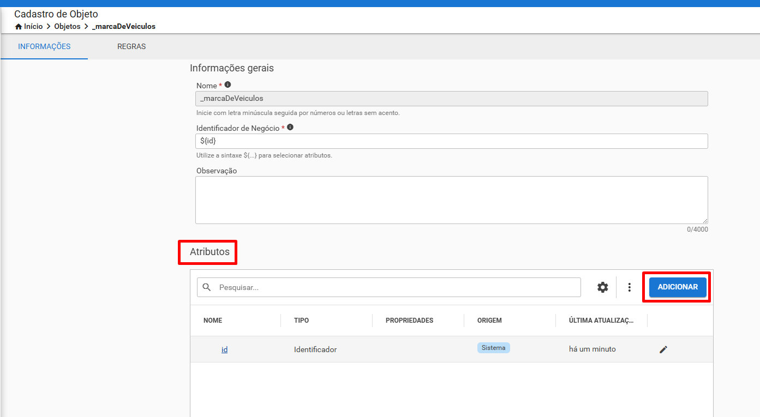Click the Identificador type cell
760x417 pixels.
tap(315, 349)
